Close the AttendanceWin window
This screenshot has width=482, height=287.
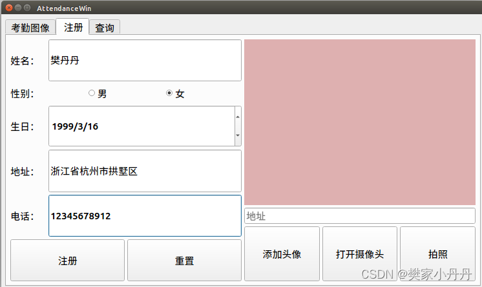coord(9,8)
